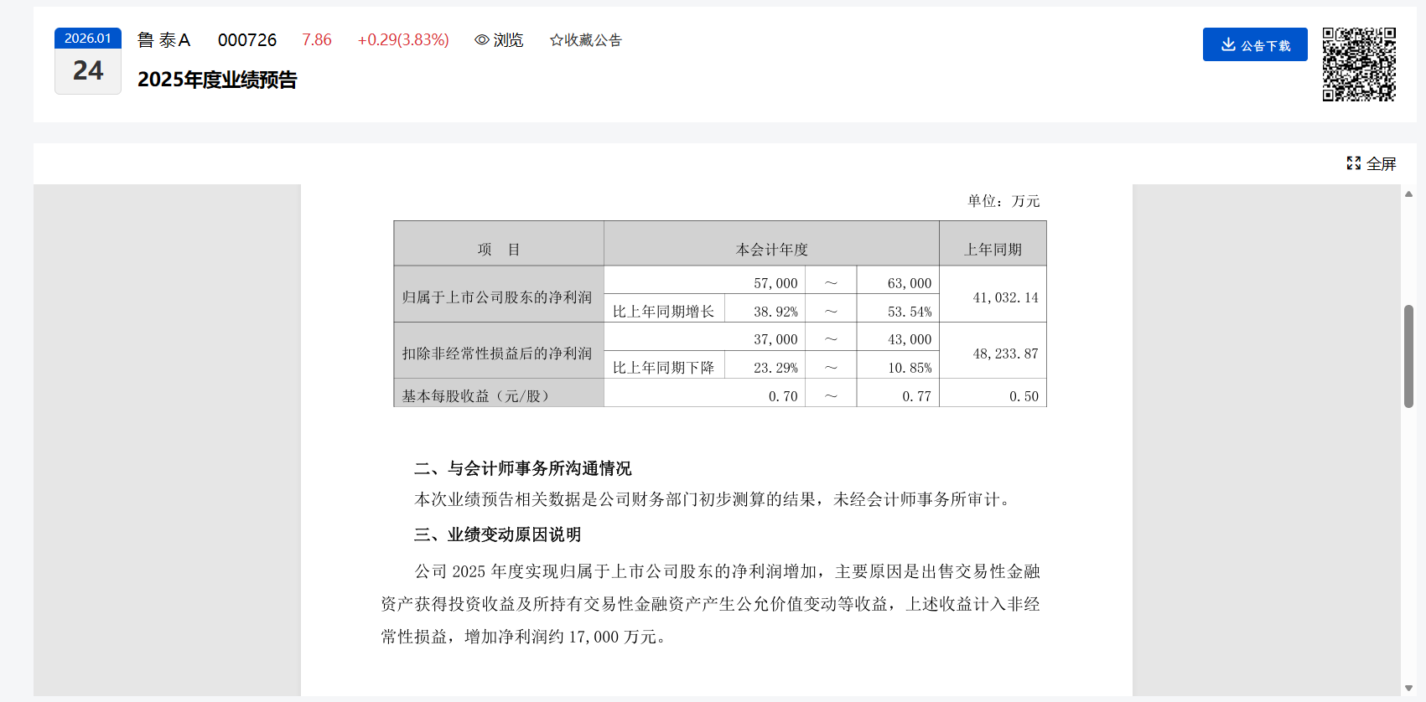The height and width of the screenshot is (702, 1426).
Task: Click the 41,032.14 table cell
Action: pos(1004,297)
